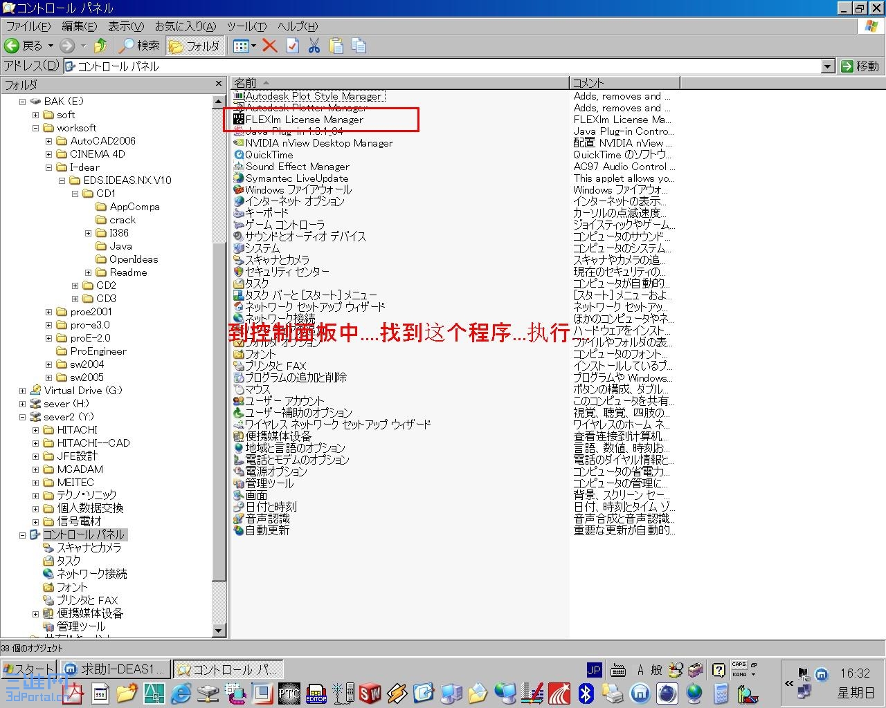Launch Internet Explorer from quick launch
Image resolution: width=886 pixels, height=708 pixels.
click(181, 693)
